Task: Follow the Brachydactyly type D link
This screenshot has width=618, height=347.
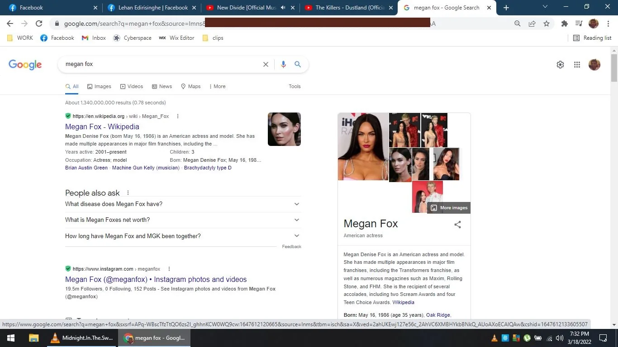Action: [208, 168]
